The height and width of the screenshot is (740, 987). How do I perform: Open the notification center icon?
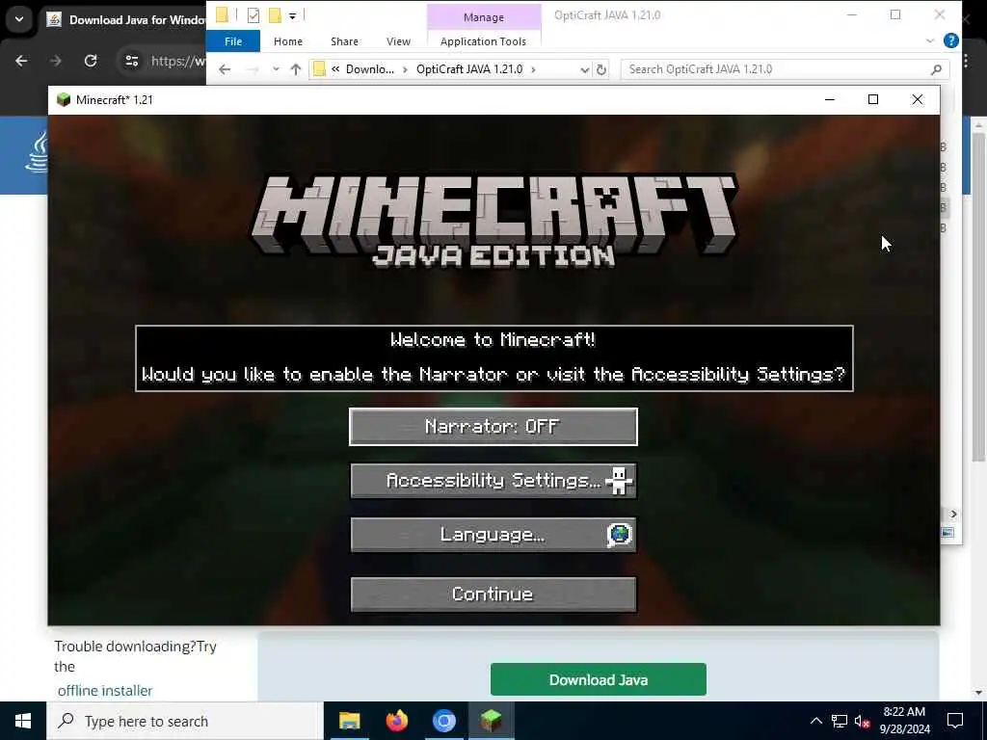click(x=955, y=721)
